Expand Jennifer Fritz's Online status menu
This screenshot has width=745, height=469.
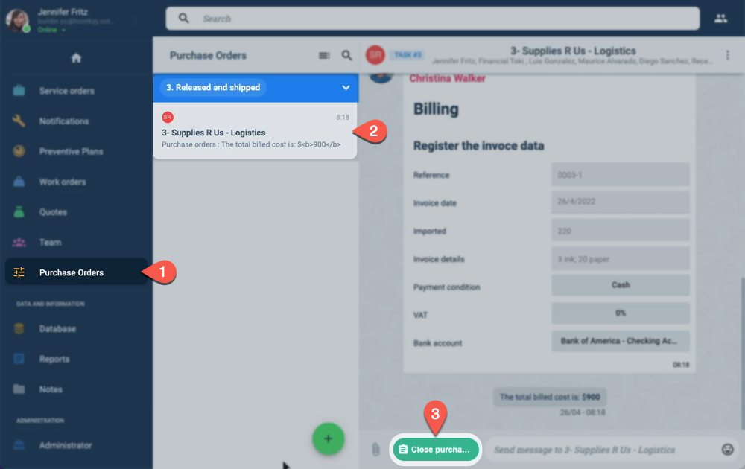(51, 29)
